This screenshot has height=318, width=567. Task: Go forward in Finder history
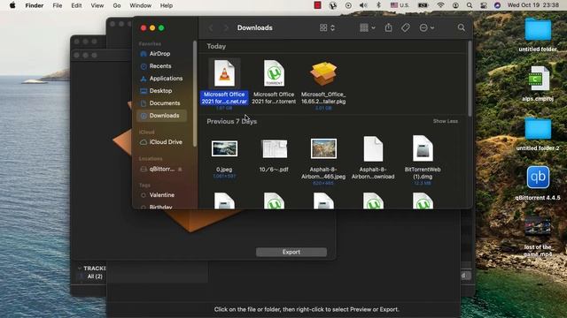pyautogui.click(x=226, y=27)
